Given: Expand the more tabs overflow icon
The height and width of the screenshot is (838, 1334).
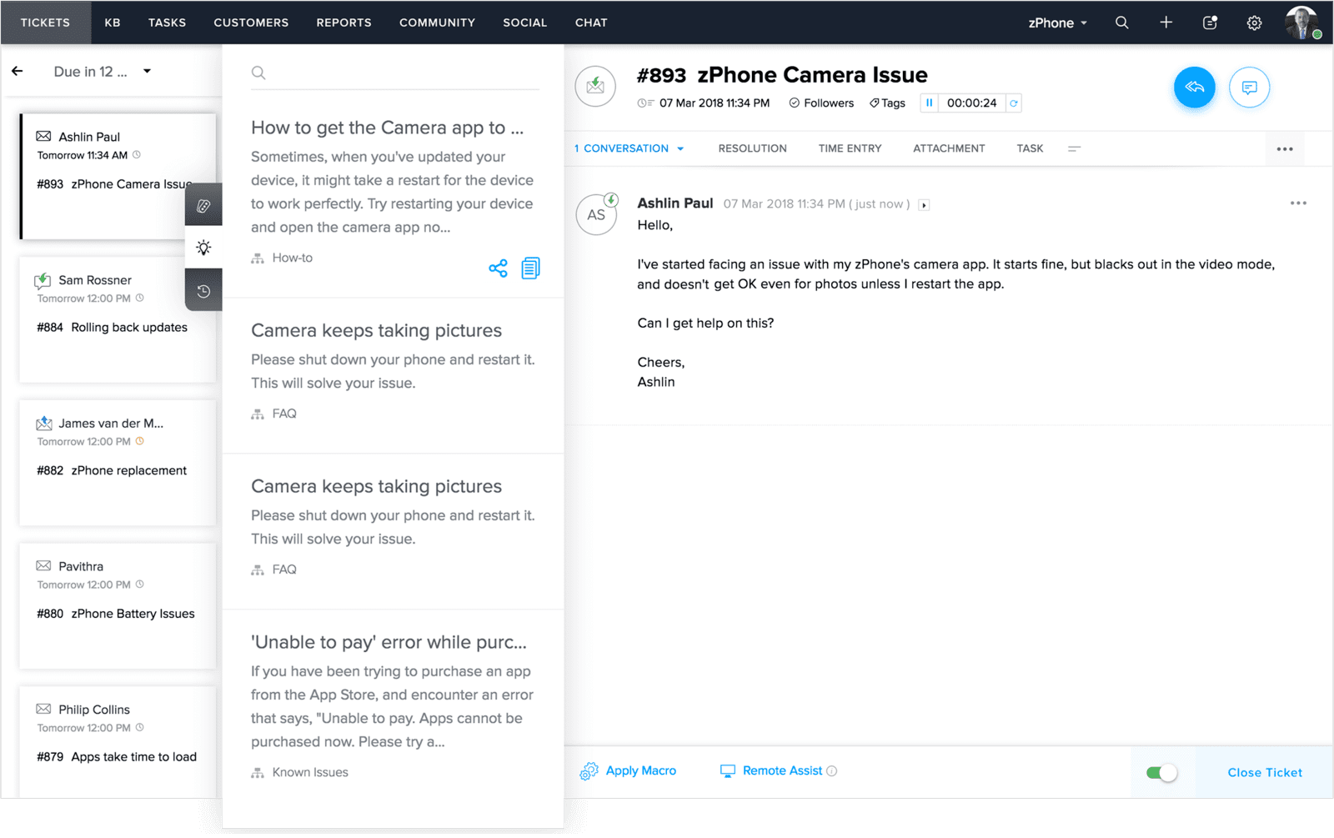Looking at the screenshot, I should [x=1074, y=149].
